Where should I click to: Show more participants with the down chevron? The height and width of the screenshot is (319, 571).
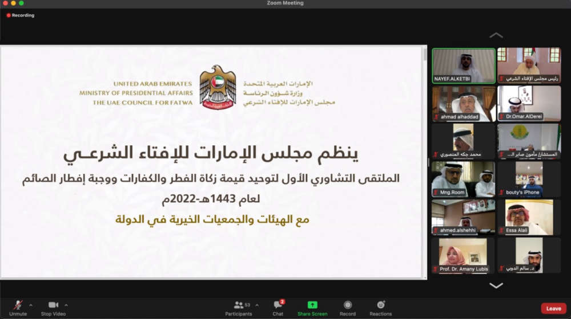[x=496, y=285]
